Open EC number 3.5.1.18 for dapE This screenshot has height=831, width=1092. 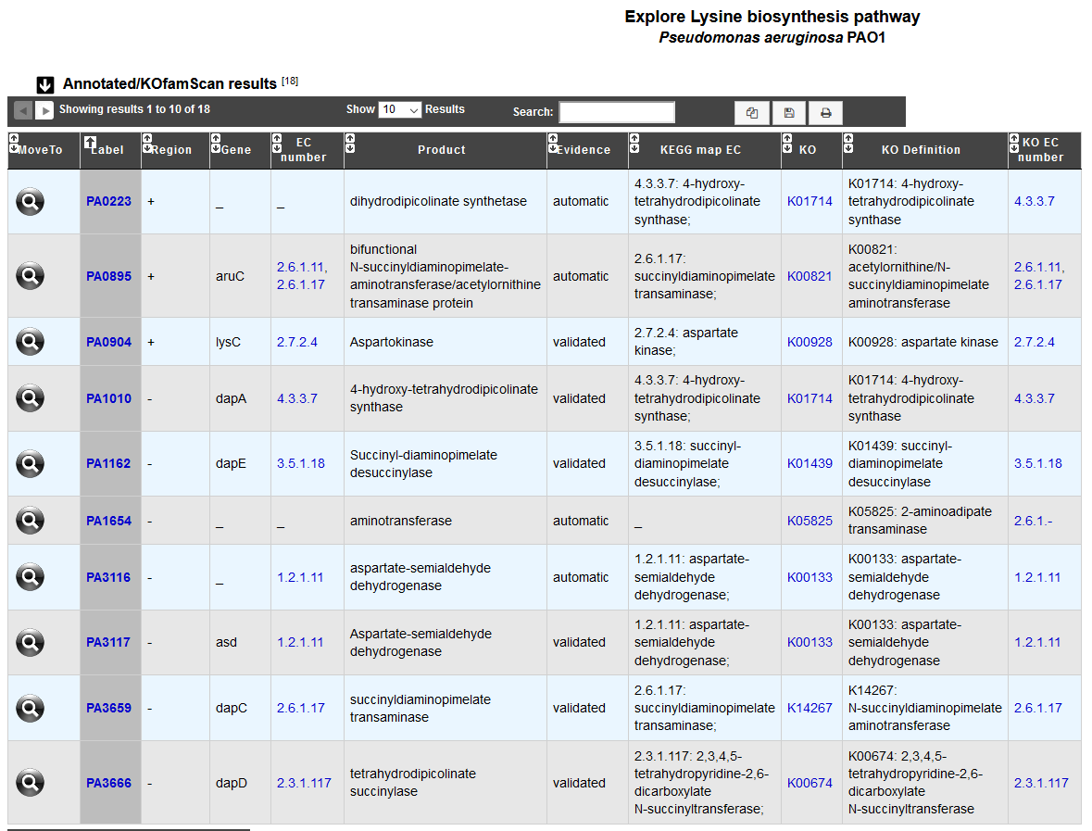(301, 463)
